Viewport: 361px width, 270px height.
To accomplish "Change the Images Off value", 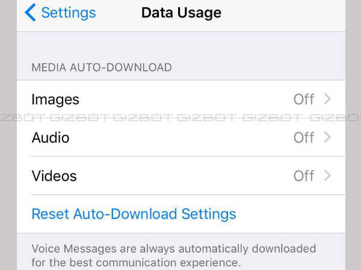I will 304,99.
